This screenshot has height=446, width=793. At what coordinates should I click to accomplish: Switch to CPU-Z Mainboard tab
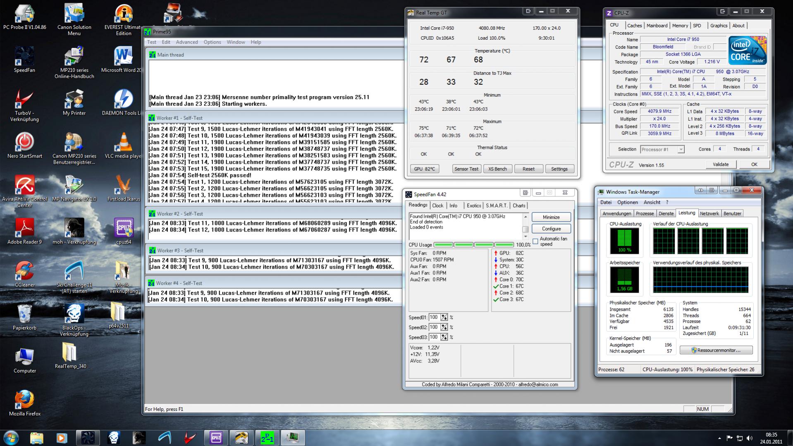pos(657,26)
